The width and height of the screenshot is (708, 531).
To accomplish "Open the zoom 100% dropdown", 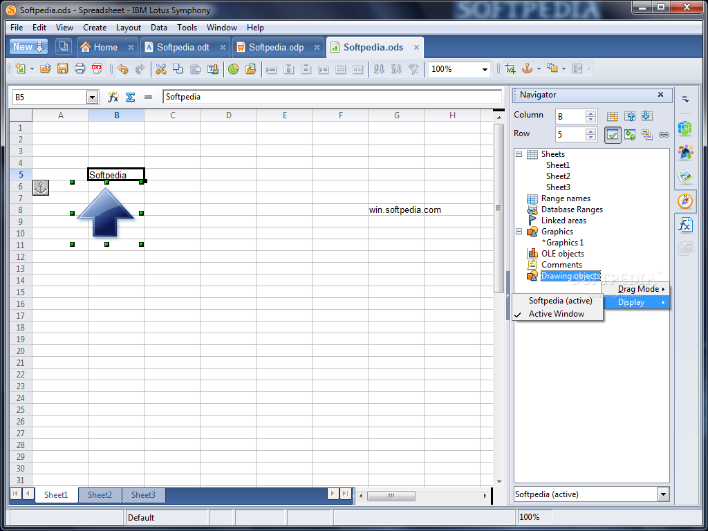I will (485, 69).
